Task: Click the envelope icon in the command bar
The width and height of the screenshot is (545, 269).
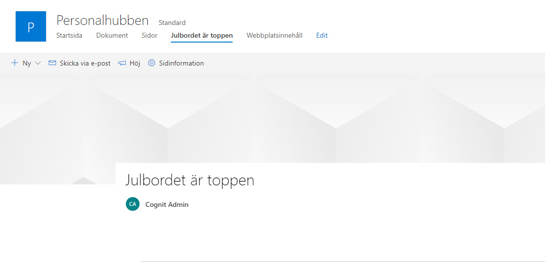Action: pyautogui.click(x=52, y=63)
